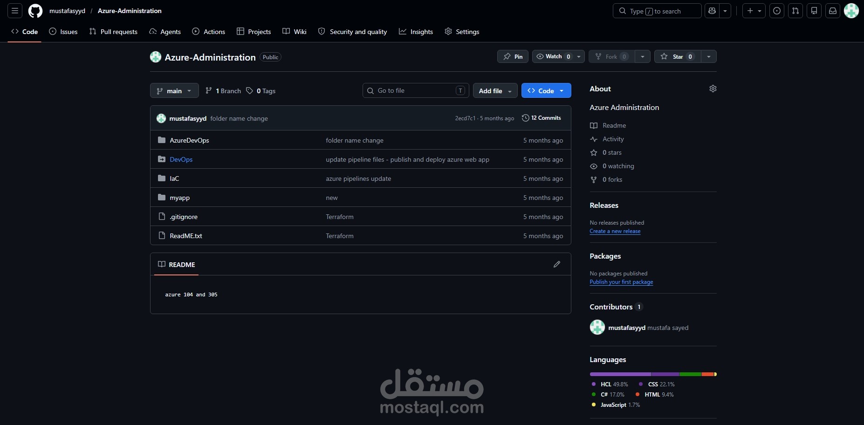Expand the Watch options dropdown arrow
Image resolution: width=864 pixels, height=425 pixels.
(x=579, y=56)
